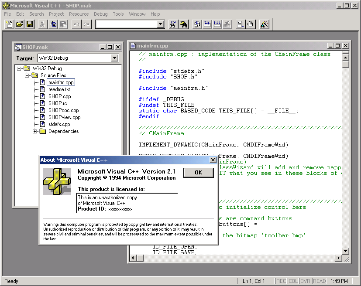
Task: Click the Build project toolbar icon
Action: click(x=207, y=24)
